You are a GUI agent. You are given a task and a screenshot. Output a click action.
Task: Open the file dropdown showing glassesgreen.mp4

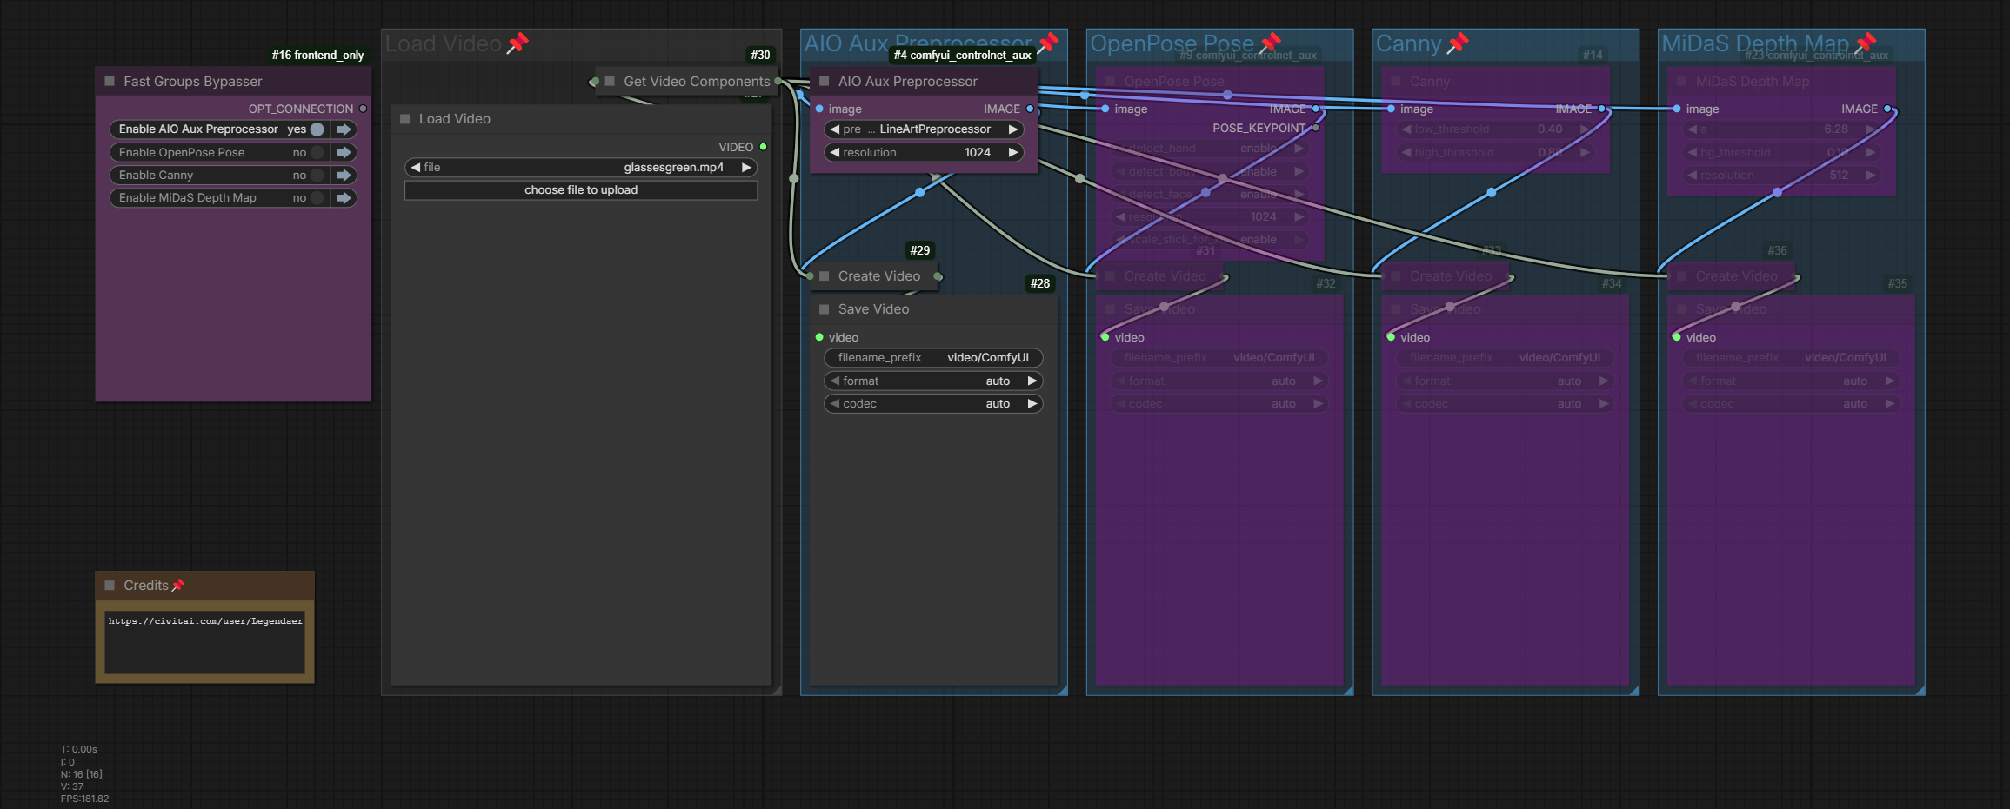pyautogui.click(x=581, y=168)
